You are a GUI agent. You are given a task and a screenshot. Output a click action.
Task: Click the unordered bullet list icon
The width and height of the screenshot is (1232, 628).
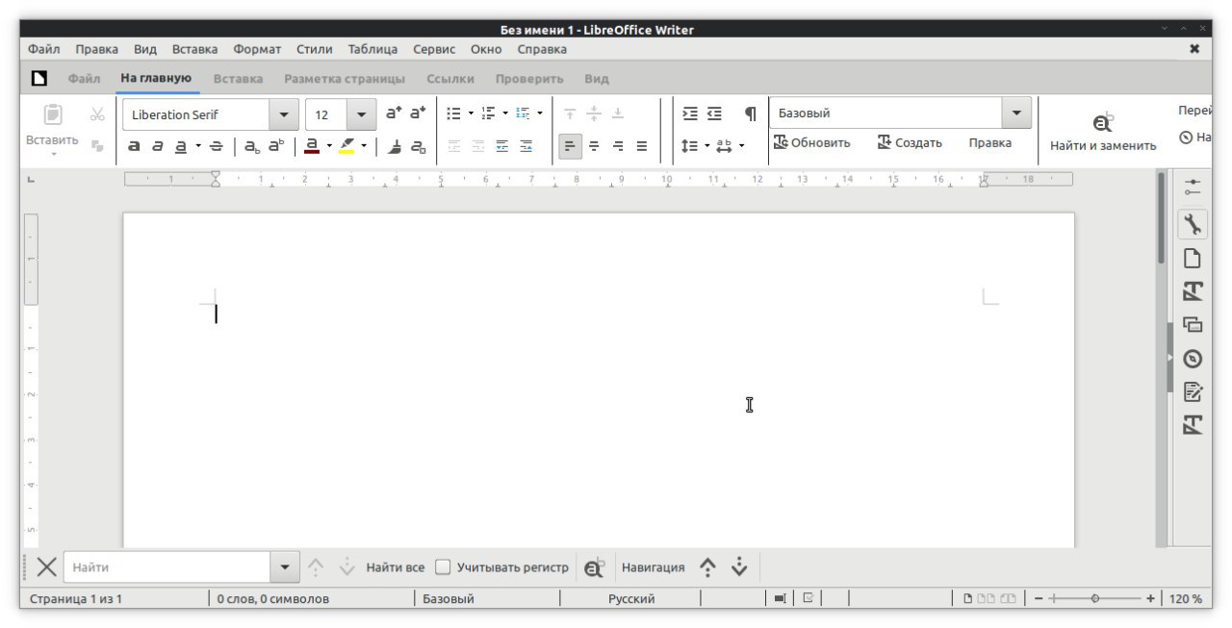tap(454, 113)
